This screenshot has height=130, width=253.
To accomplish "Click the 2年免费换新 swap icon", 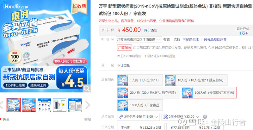I will coord(121,117).
